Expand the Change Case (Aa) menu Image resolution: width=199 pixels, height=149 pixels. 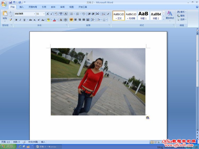[43, 20]
